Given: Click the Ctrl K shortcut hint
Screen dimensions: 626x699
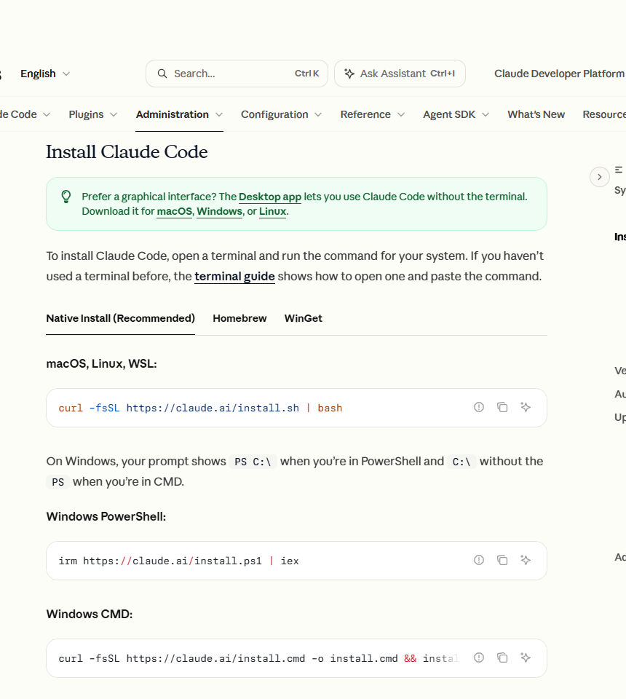Looking at the screenshot, I should (307, 74).
